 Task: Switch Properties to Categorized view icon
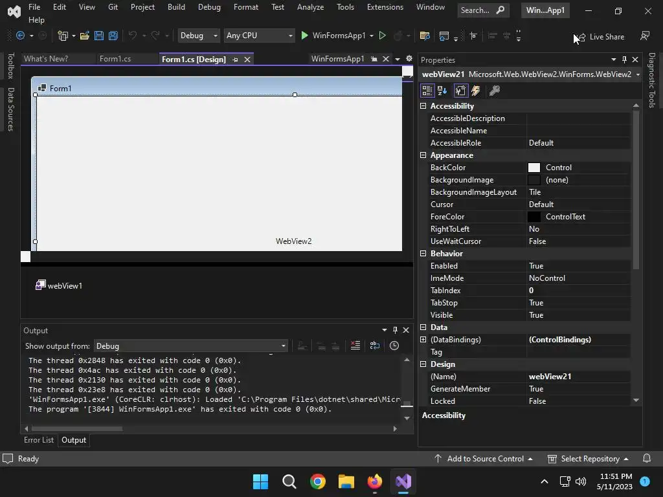(427, 91)
